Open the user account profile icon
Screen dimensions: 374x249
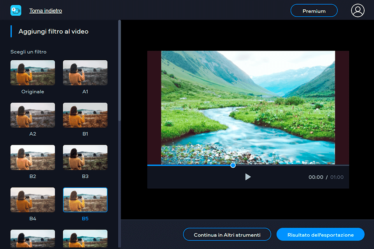tap(358, 11)
